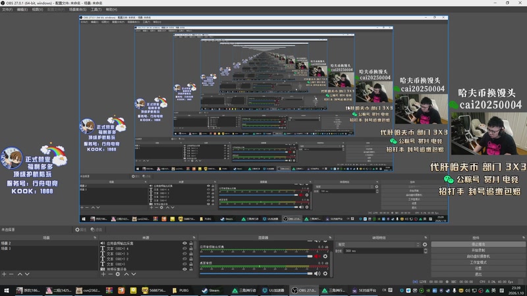Adjust the 桌面音频 volume slider
This screenshot has width=527, height=296.
[256, 274]
